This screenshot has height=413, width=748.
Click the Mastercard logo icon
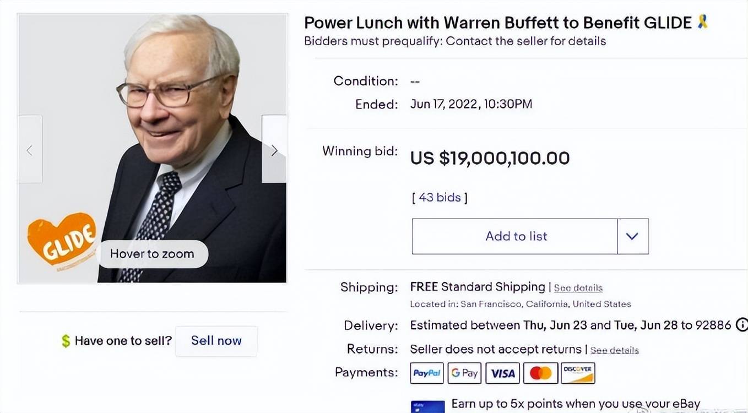click(x=540, y=373)
